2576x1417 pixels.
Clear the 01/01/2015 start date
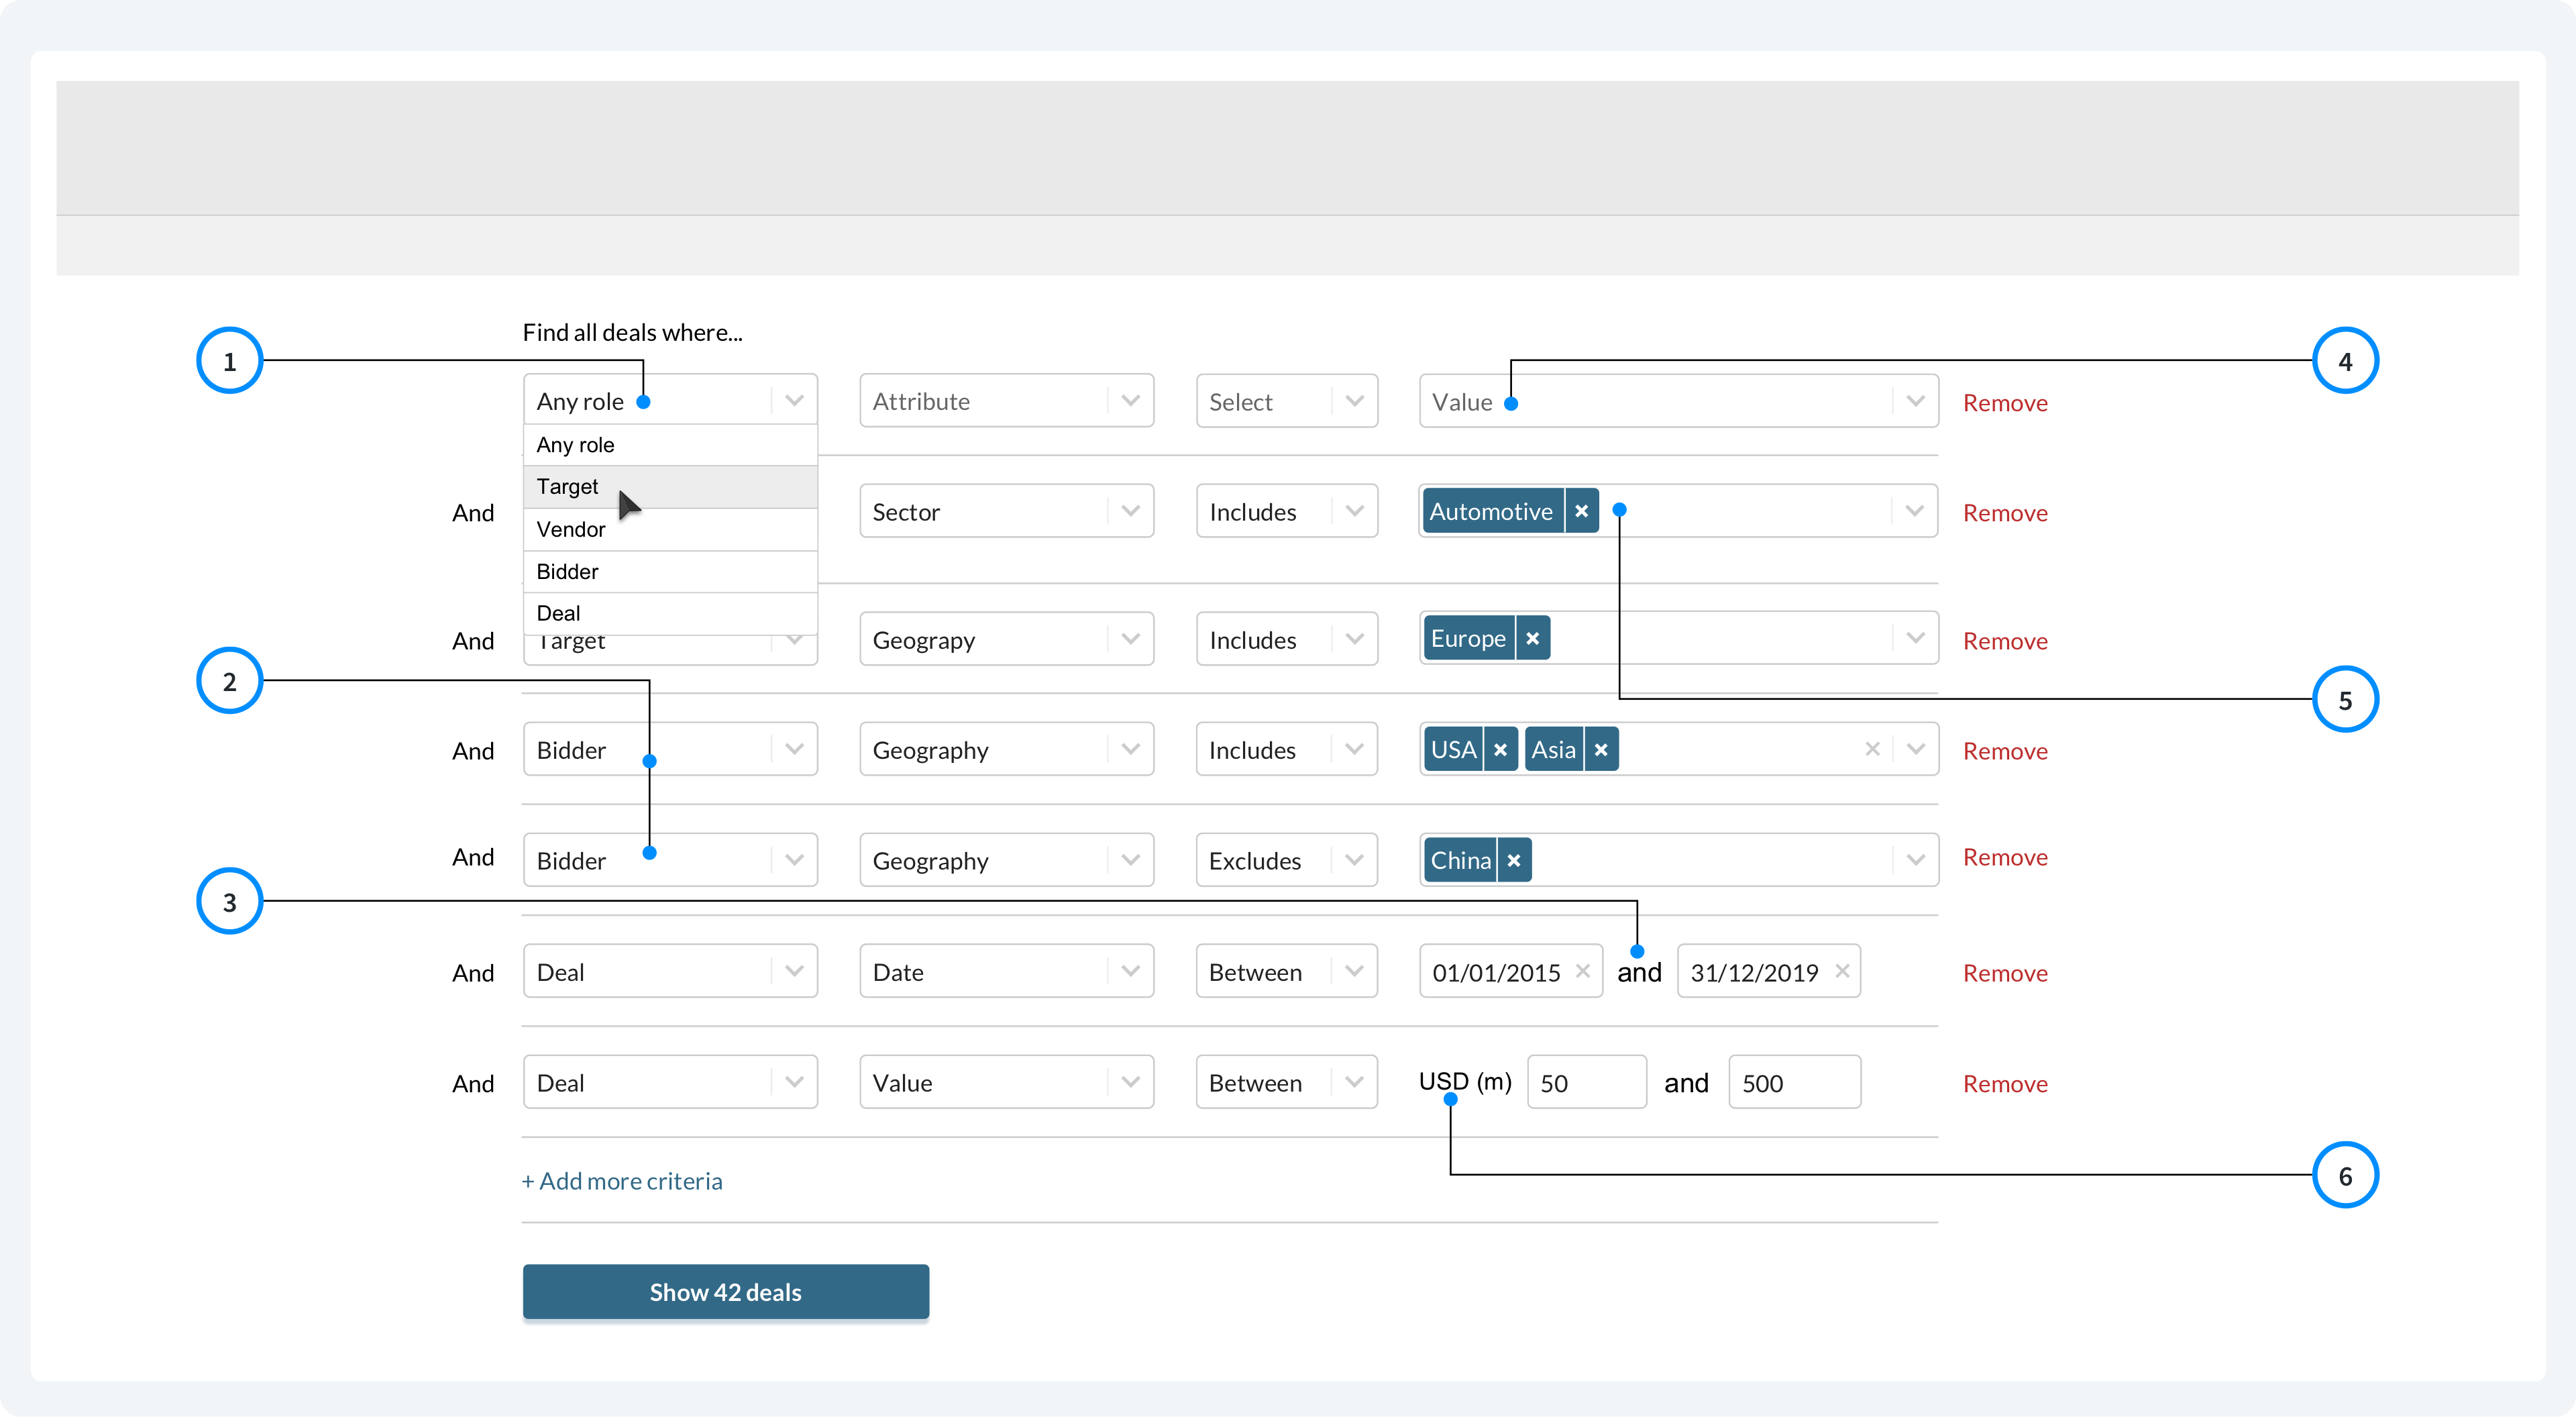pyautogui.click(x=1583, y=971)
